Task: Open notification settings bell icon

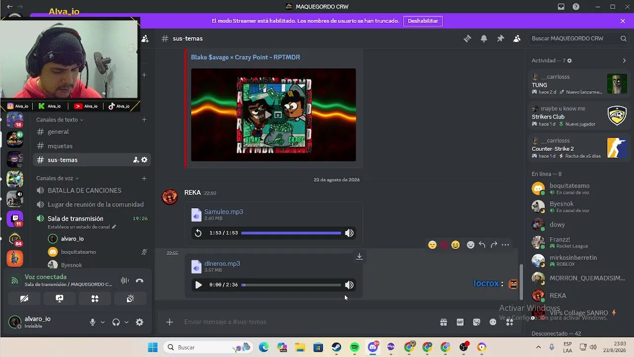Action: coord(484,39)
